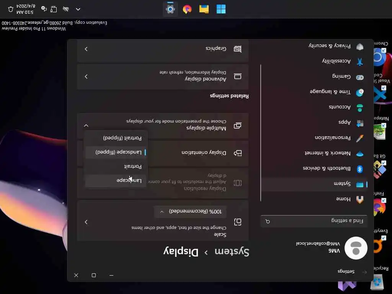Click System in the breadcrumb heading
This screenshot has height=294, width=392.
click(232, 252)
